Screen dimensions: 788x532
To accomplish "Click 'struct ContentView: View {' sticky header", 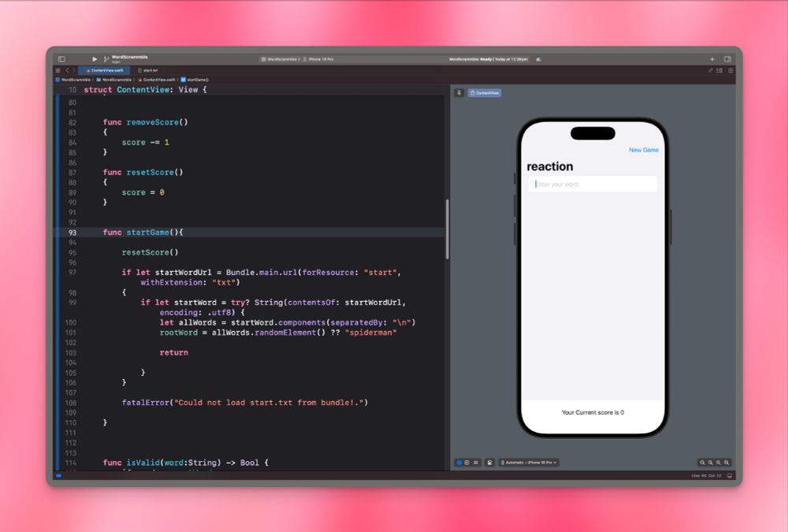I will tap(145, 90).
